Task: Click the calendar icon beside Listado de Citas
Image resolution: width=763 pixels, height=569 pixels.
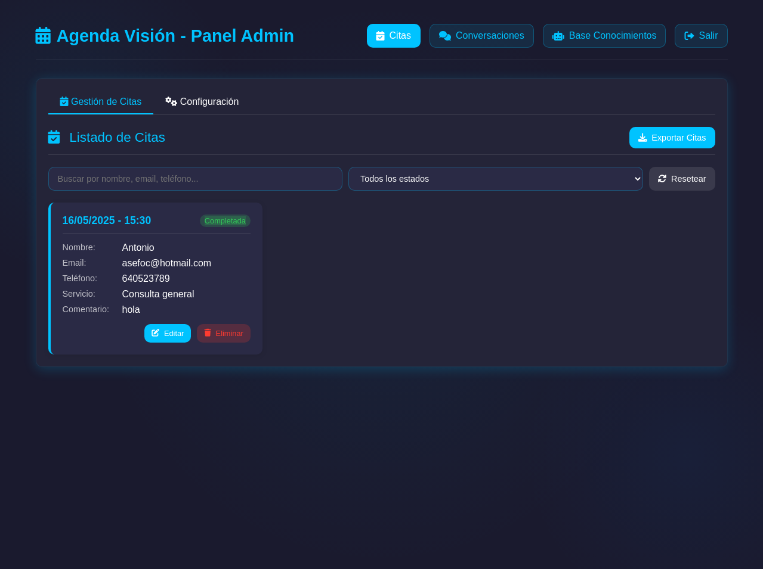Action: pyautogui.click(x=54, y=138)
